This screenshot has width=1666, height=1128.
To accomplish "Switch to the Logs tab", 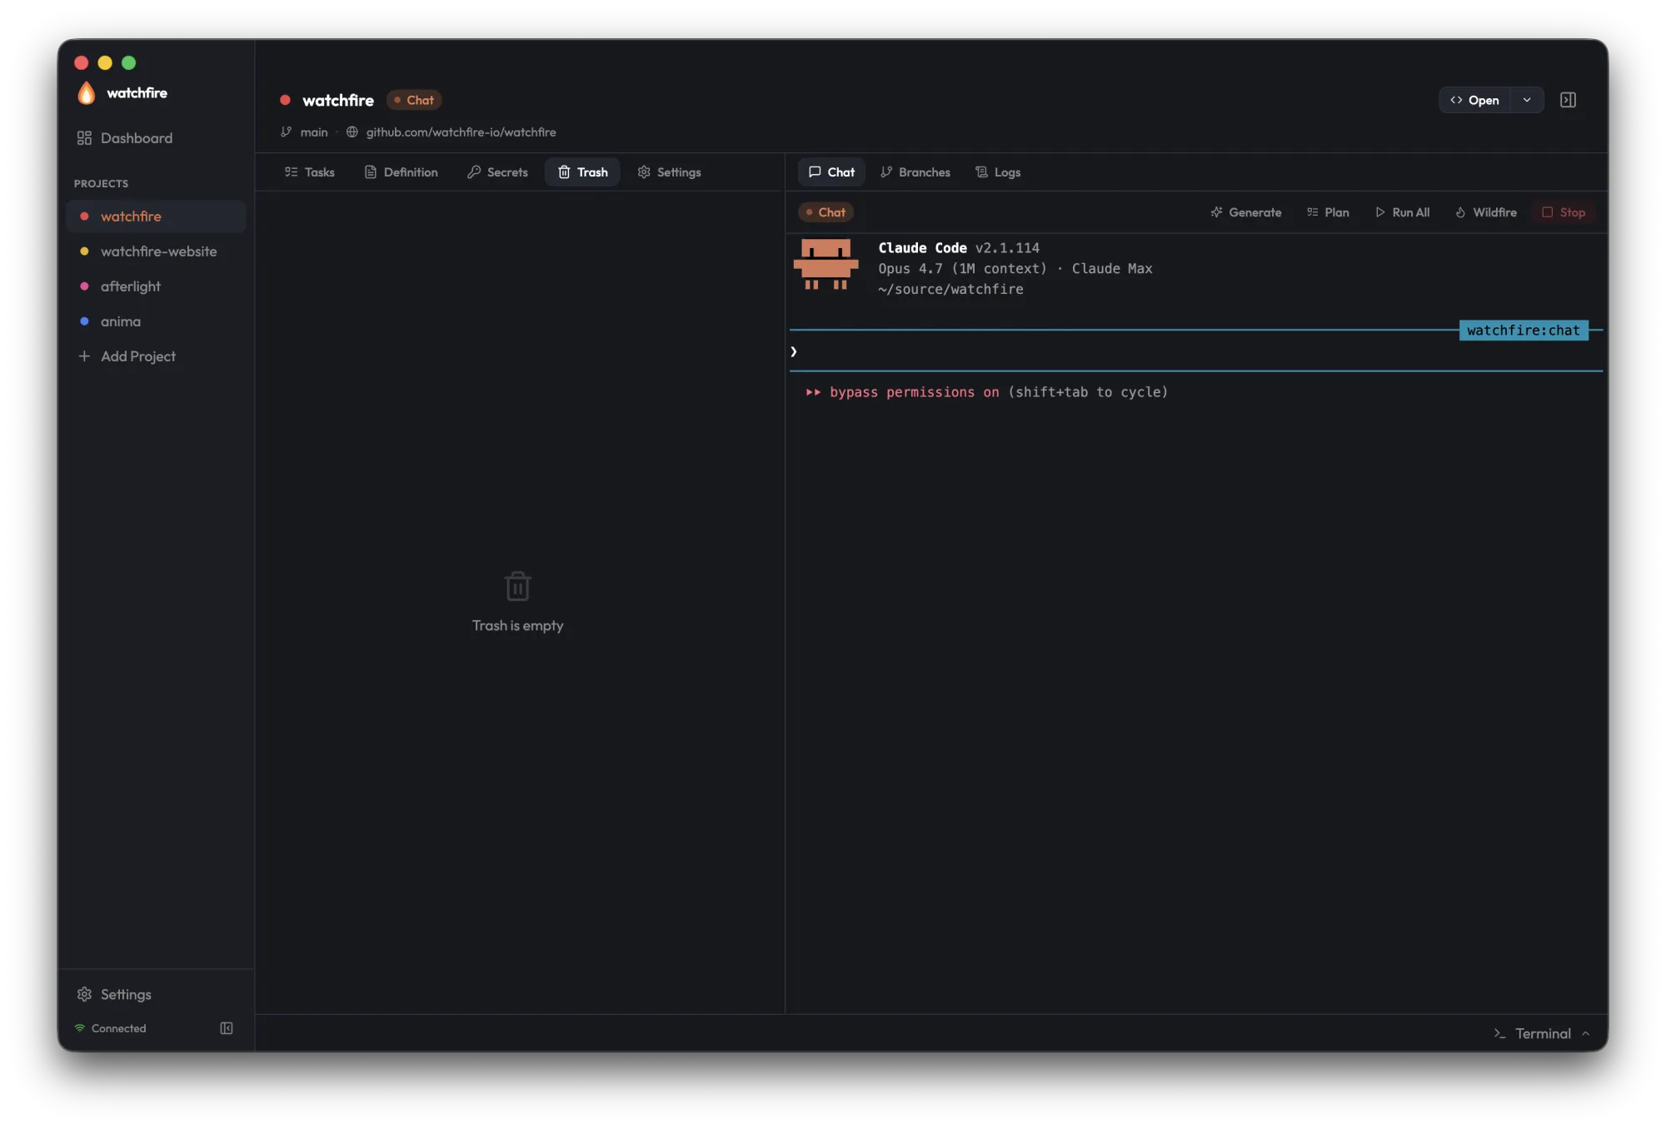I will coord(998,172).
